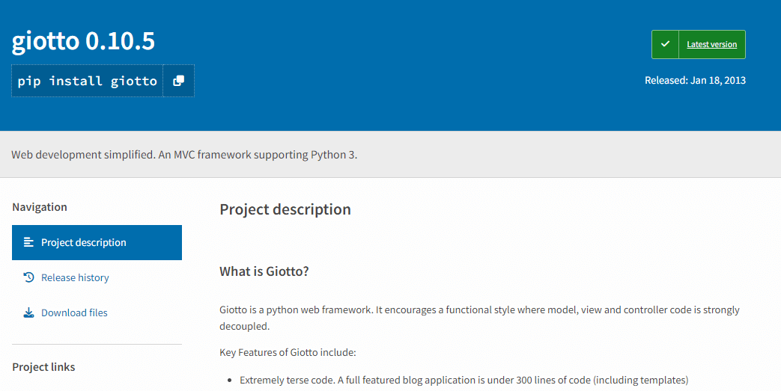Switch to the Release history tab

[75, 277]
